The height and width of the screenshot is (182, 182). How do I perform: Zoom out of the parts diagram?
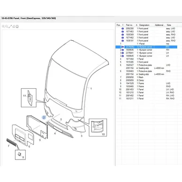click(7, 26)
